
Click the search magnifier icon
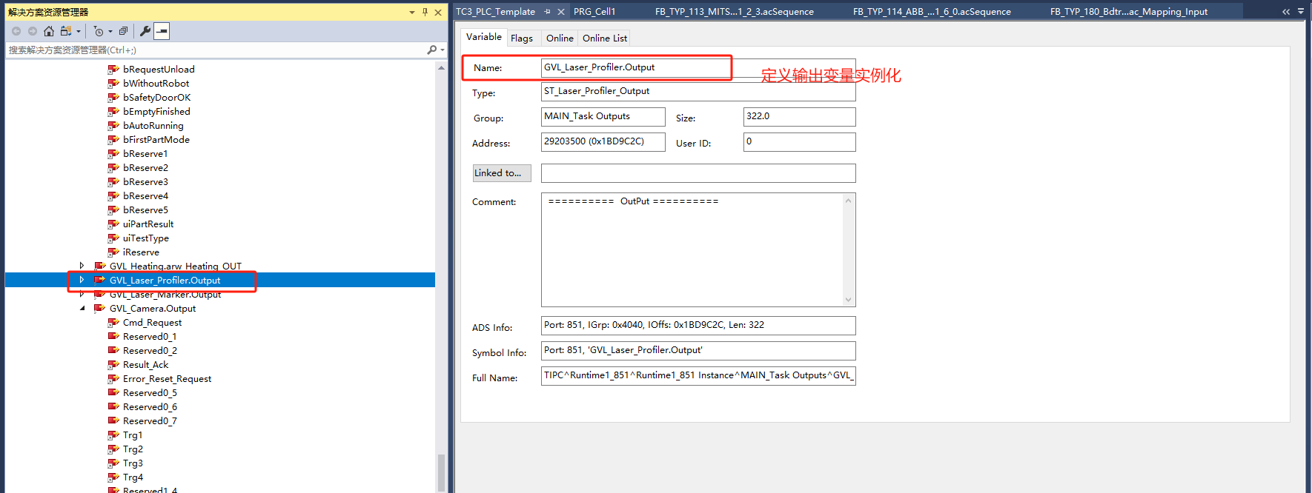pos(432,50)
